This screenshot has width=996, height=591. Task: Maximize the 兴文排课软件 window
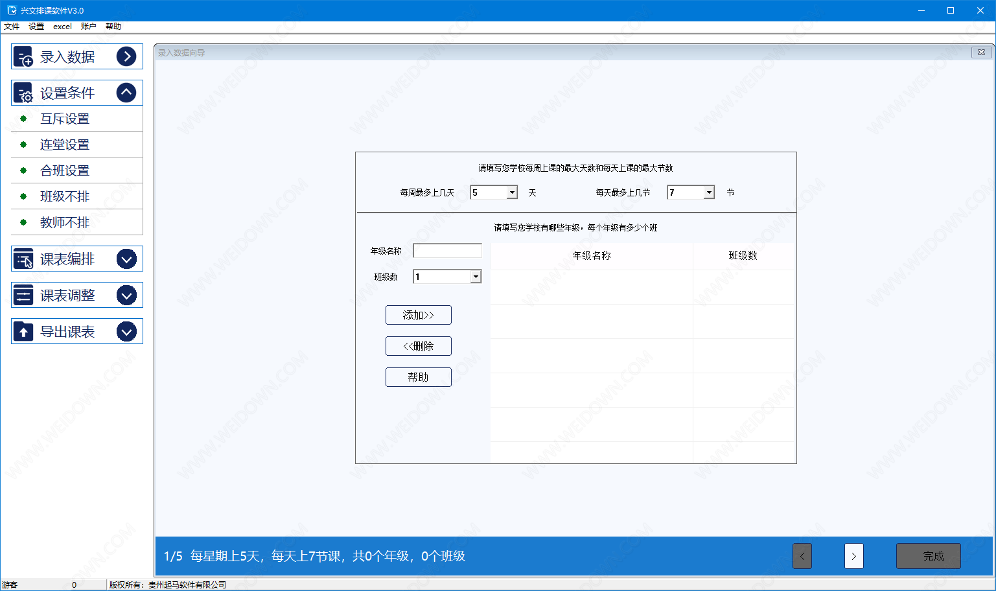[x=951, y=10]
